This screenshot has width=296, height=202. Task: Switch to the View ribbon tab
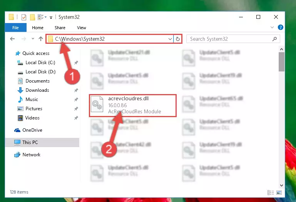(81, 28)
